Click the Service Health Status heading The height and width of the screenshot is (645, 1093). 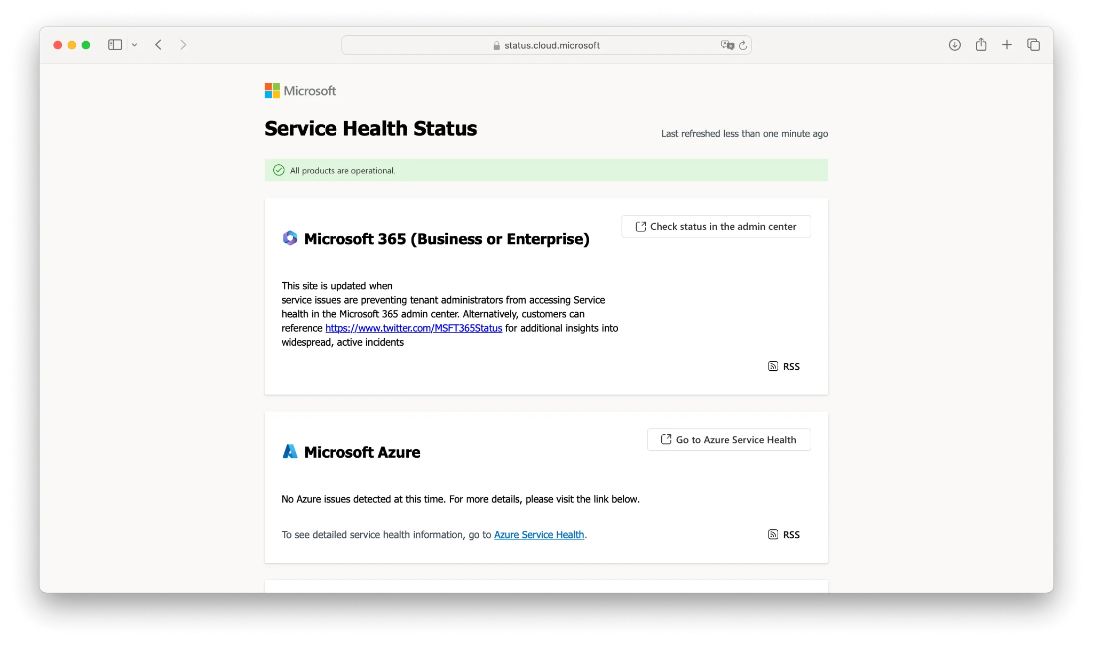click(371, 129)
